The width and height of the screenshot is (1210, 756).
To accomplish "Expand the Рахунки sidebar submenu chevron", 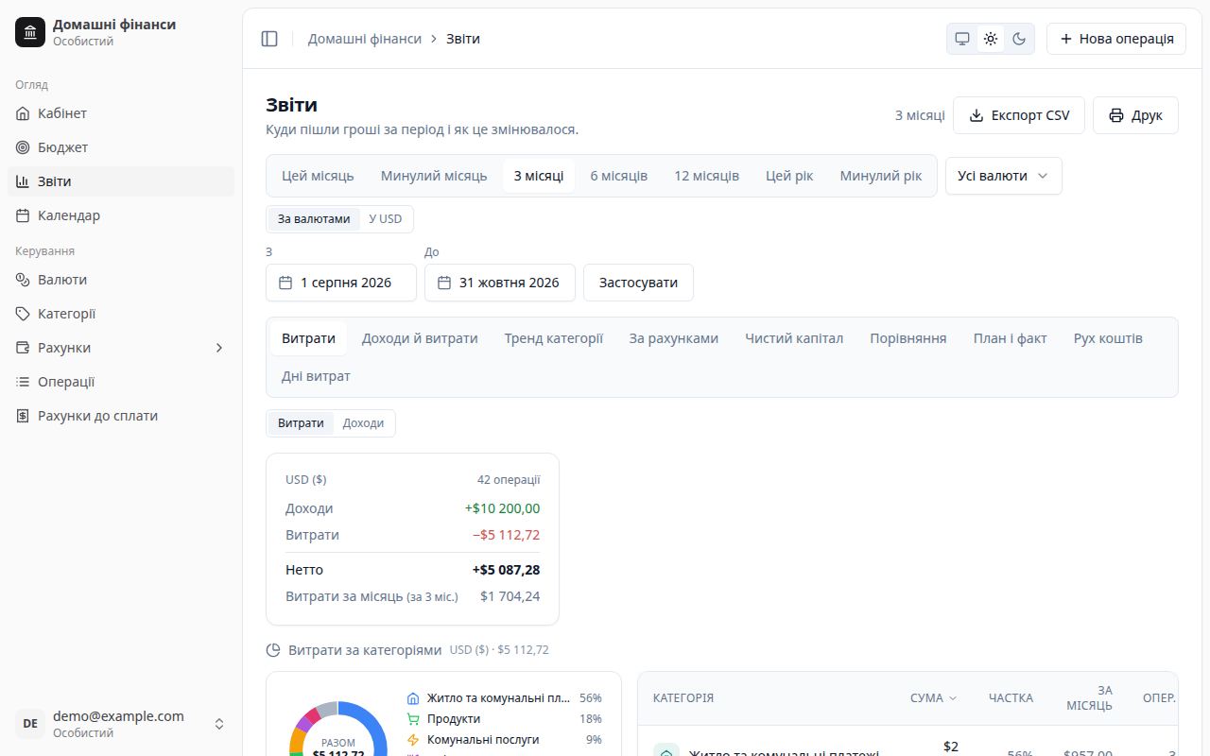I will (219, 348).
